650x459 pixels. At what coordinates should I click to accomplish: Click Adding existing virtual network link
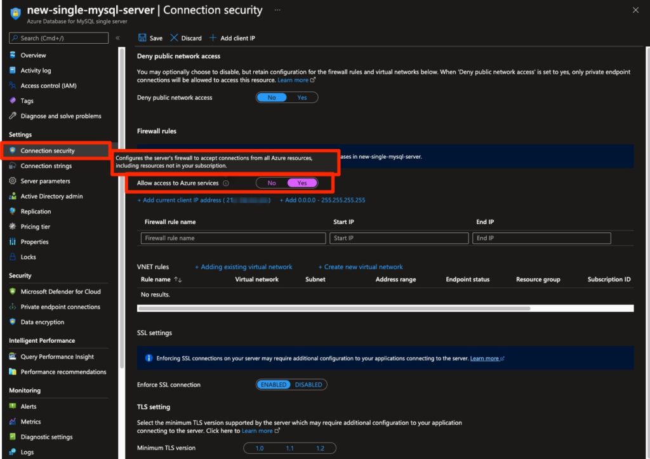coord(243,267)
